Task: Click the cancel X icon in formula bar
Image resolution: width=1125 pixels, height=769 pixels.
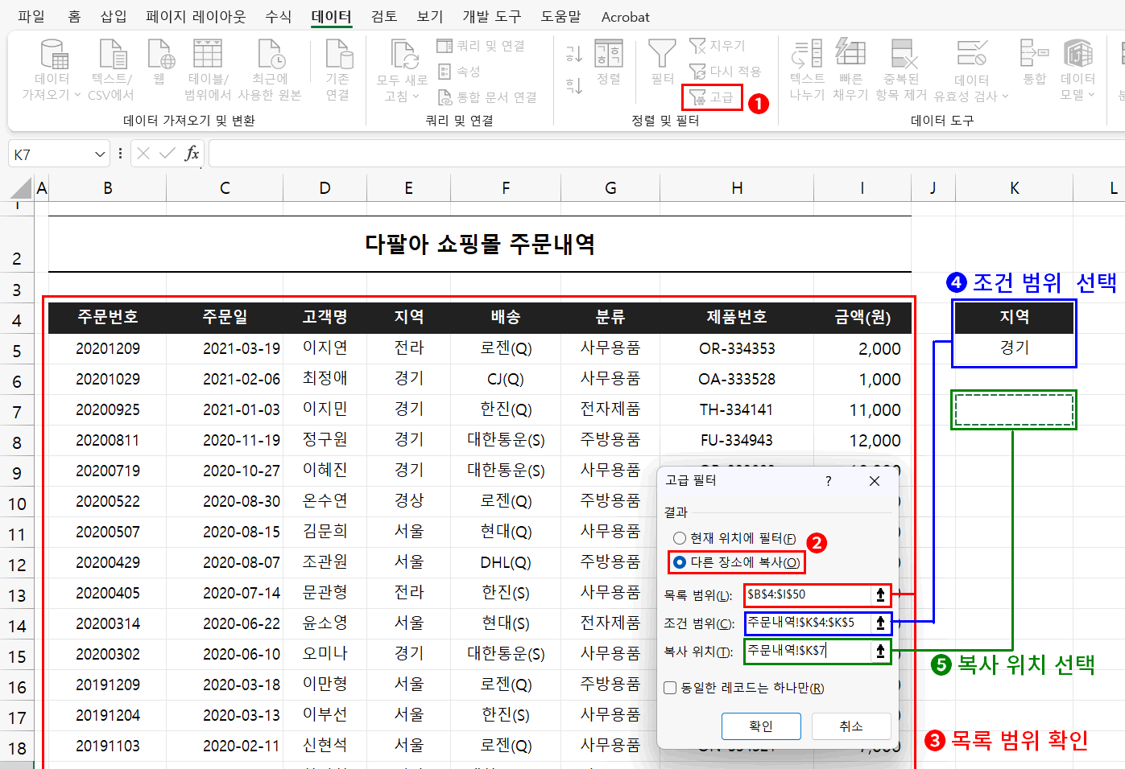Action: pyautogui.click(x=143, y=154)
